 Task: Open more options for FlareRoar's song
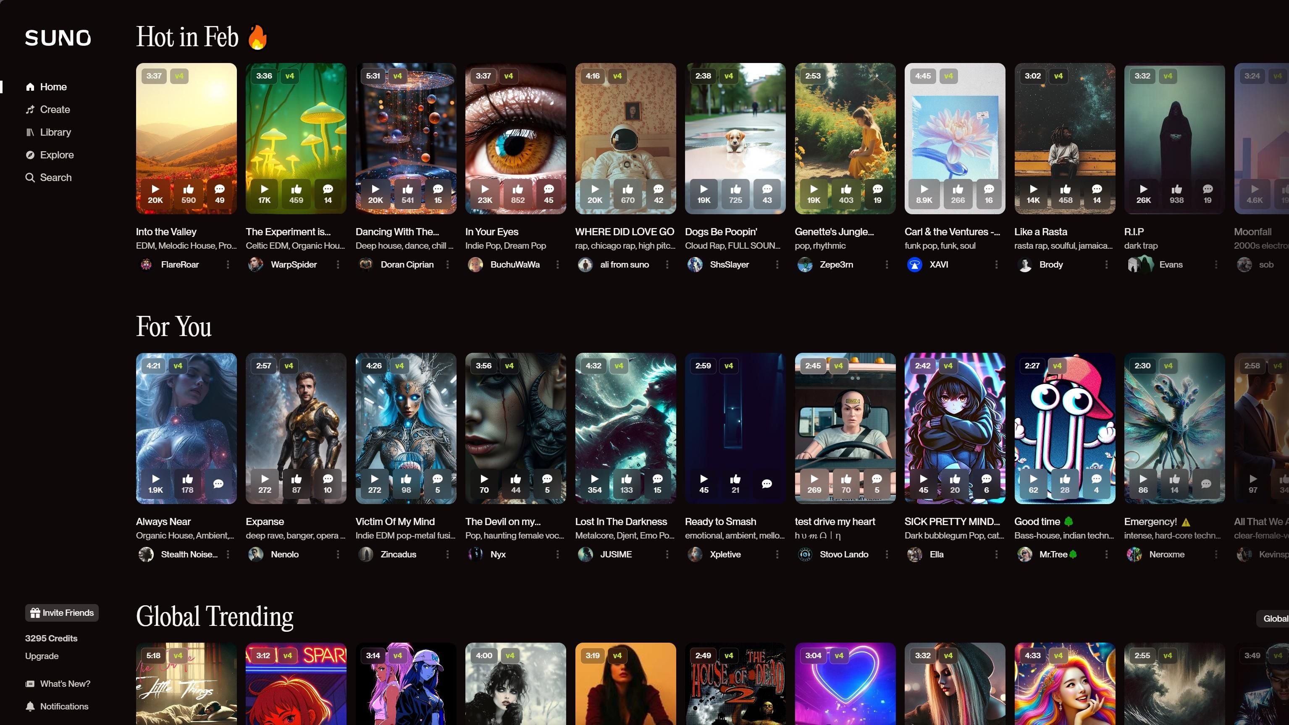[x=228, y=264]
